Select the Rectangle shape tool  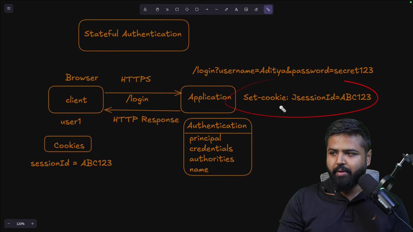click(x=177, y=9)
